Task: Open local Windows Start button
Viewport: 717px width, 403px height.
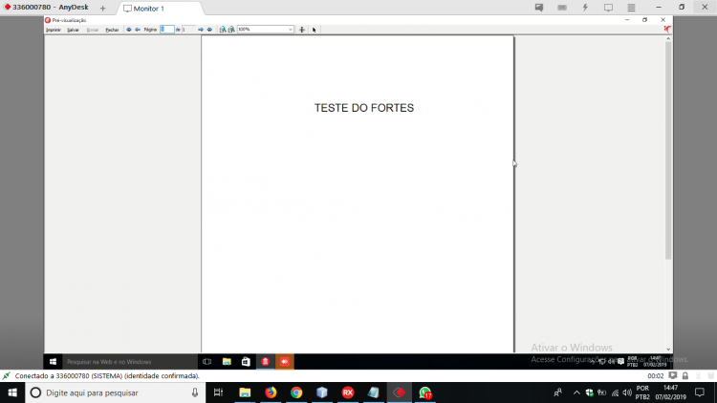Action: [x=12, y=392]
